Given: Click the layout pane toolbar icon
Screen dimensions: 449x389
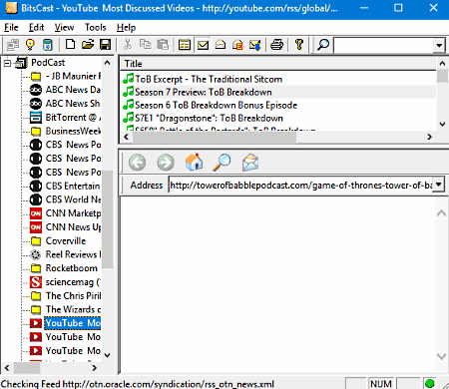Looking at the screenshot, I should tap(185, 45).
